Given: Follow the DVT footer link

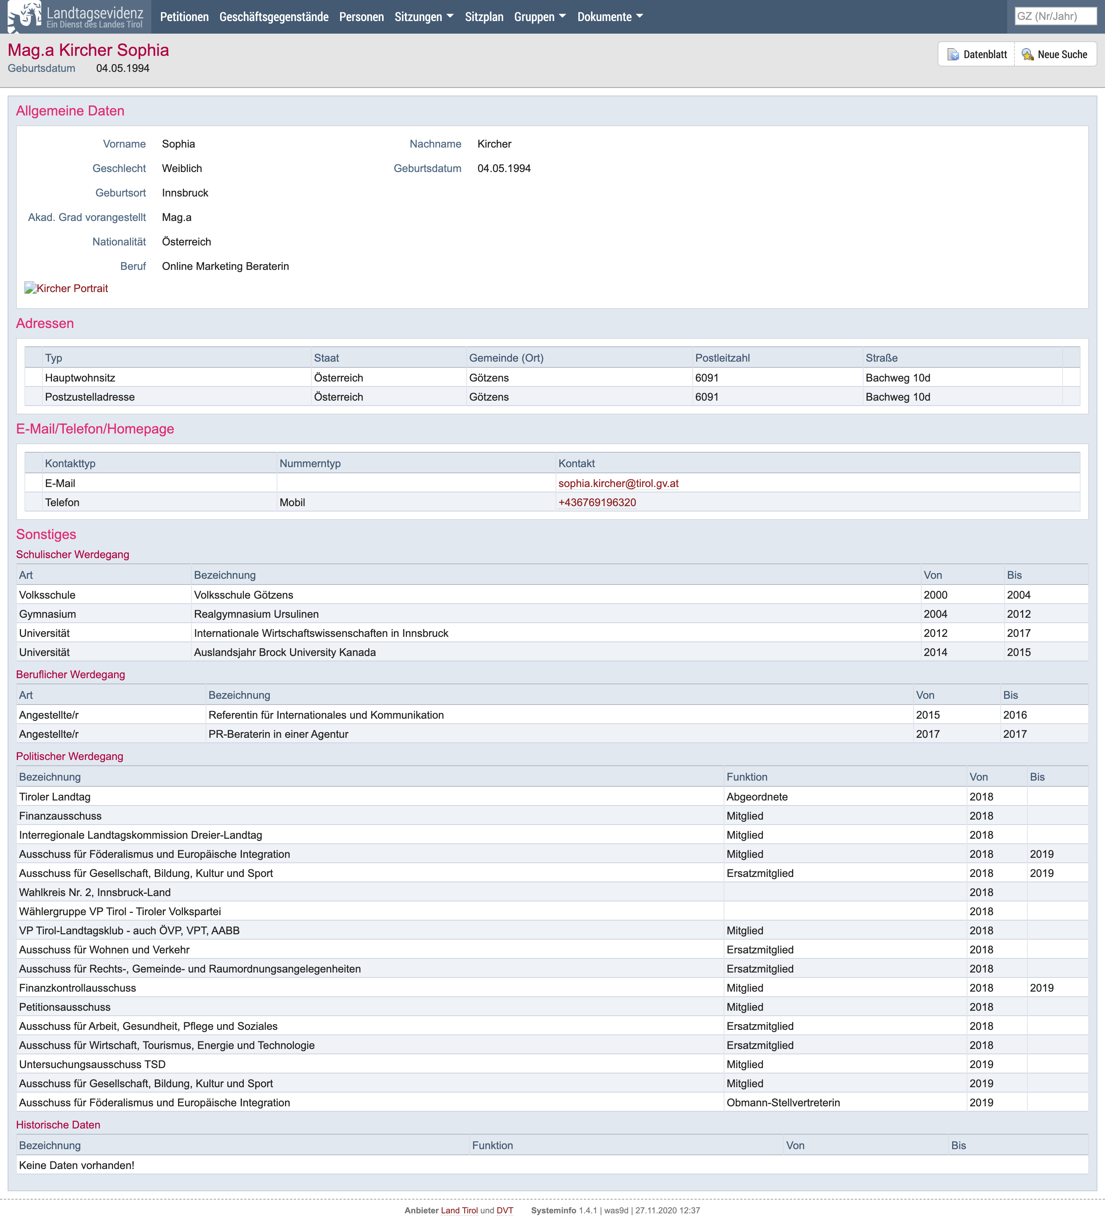Looking at the screenshot, I should click(505, 1210).
